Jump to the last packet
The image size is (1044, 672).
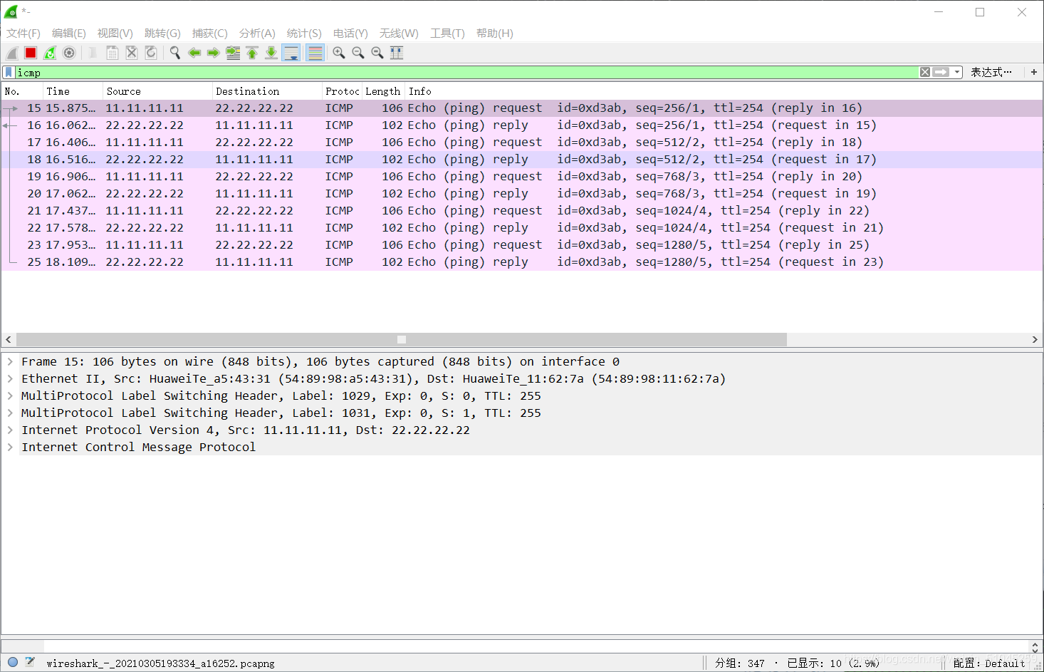pos(271,53)
